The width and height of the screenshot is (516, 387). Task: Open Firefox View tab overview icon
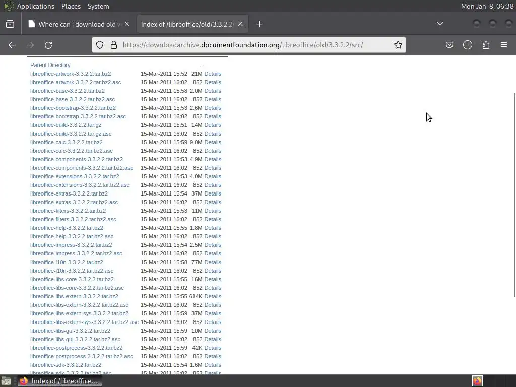click(x=10, y=24)
